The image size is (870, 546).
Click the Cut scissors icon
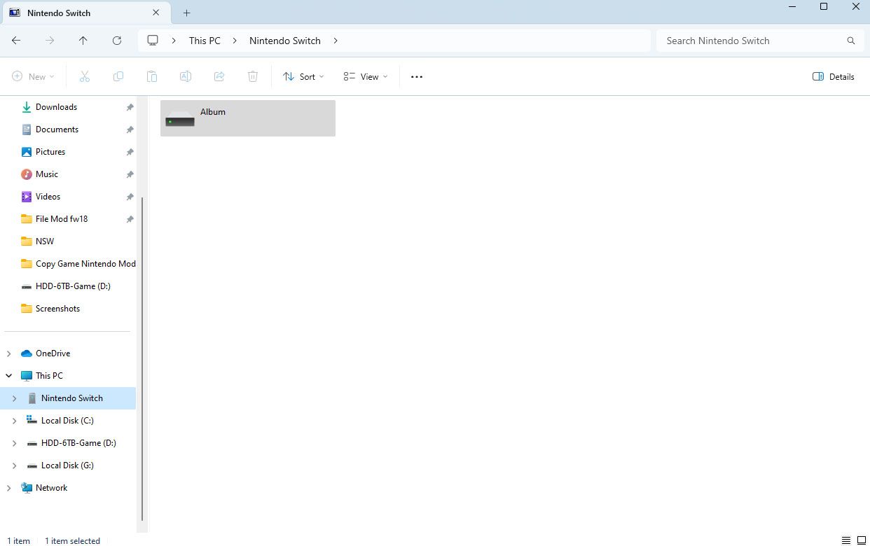pos(85,76)
